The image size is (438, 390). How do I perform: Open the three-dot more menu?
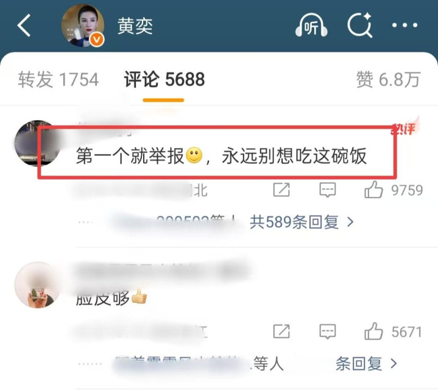tap(404, 25)
